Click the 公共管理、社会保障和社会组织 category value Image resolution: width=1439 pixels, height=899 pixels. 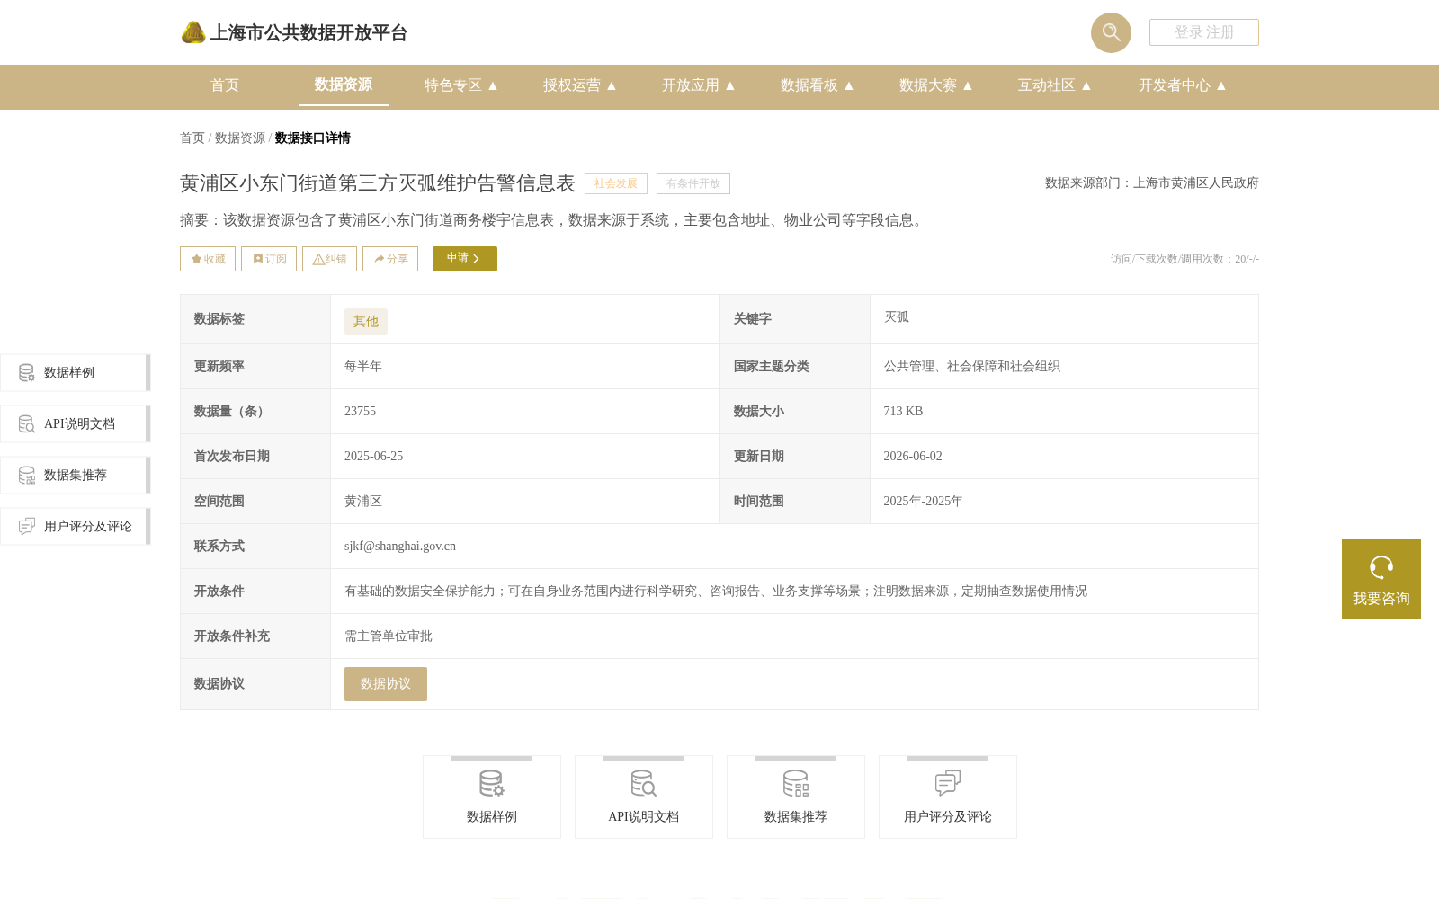click(972, 366)
